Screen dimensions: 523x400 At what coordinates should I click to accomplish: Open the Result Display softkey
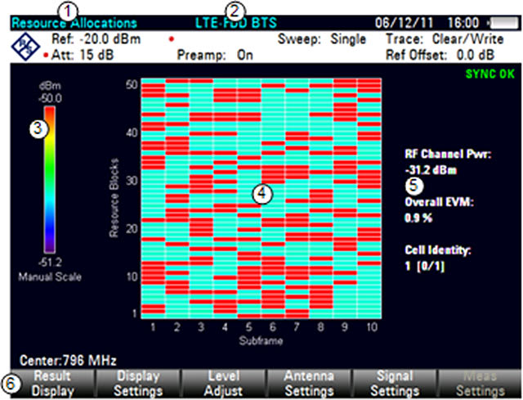[x=52, y=384]
